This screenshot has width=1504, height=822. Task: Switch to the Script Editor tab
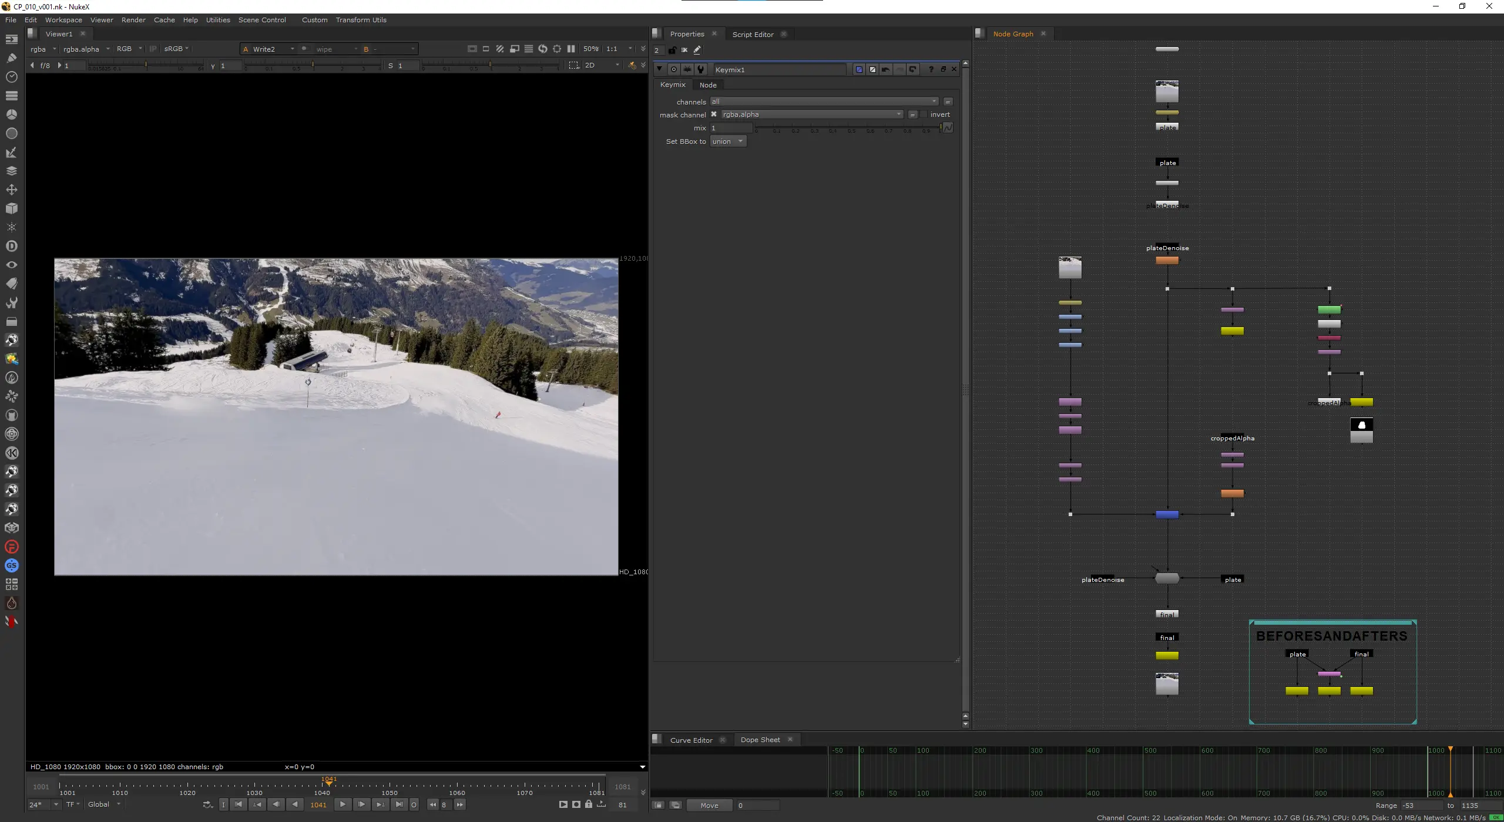(753, 34)
